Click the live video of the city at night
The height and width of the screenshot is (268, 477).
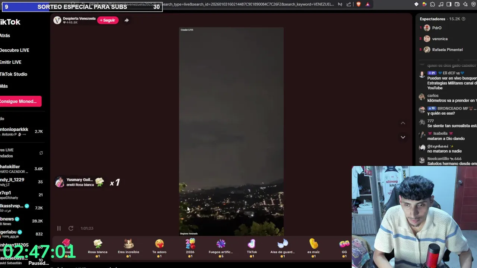click(x=231, y=131)
